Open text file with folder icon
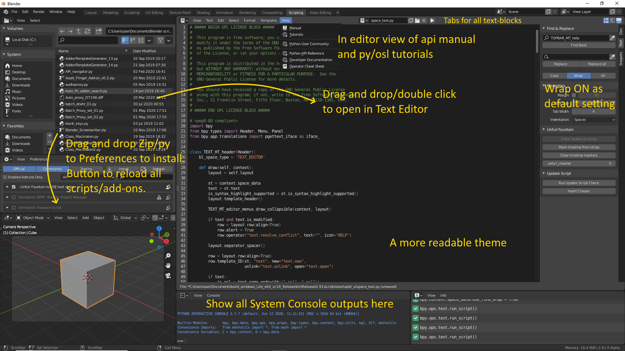 417,20
